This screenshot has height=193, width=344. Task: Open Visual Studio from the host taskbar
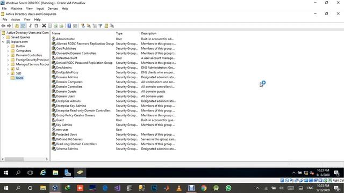117,188
